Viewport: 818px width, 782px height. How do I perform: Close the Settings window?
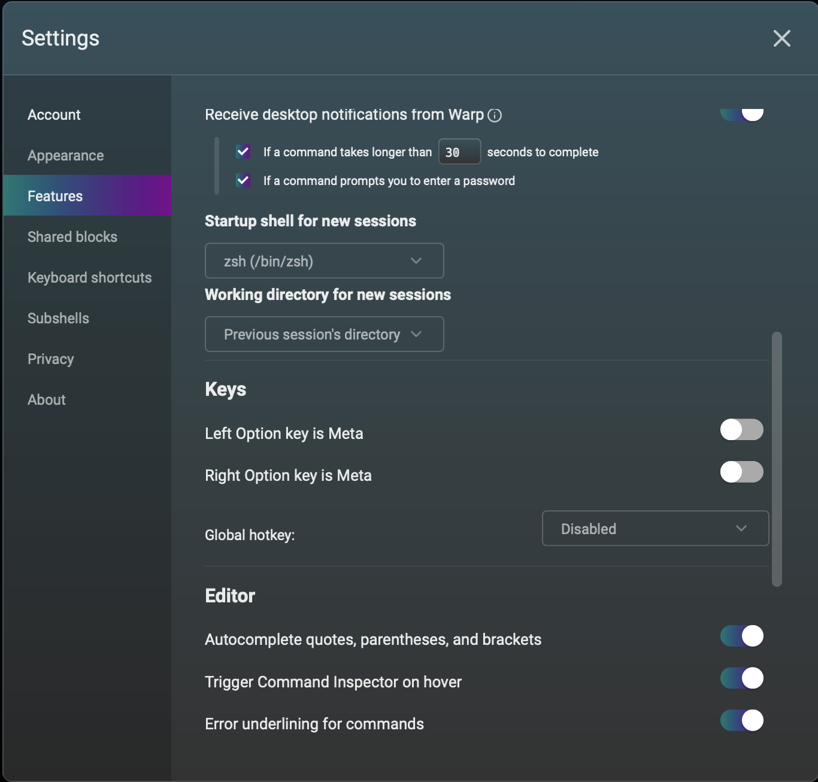[781, 38]
